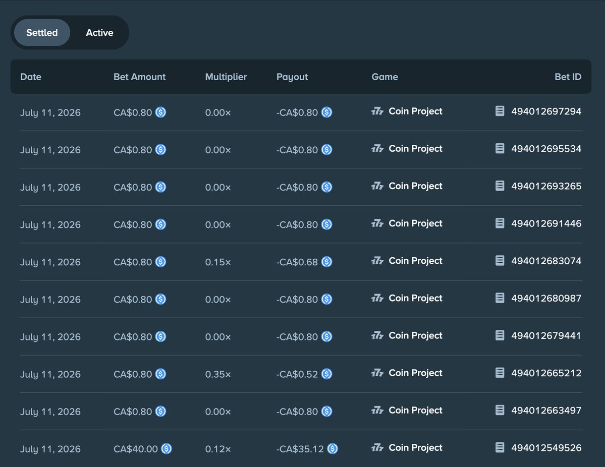Select the -CA$0.68 payout value

tap(297, 262)
